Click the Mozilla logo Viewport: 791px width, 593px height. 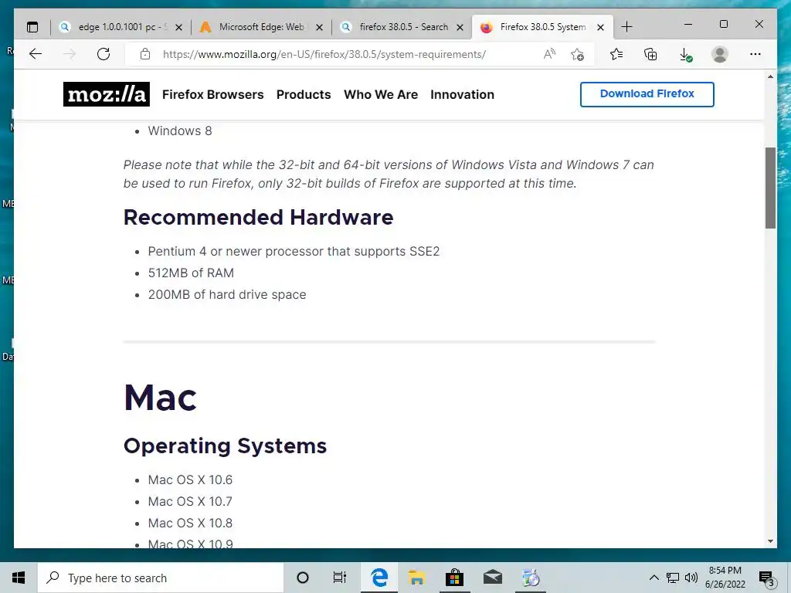[107, 94]
